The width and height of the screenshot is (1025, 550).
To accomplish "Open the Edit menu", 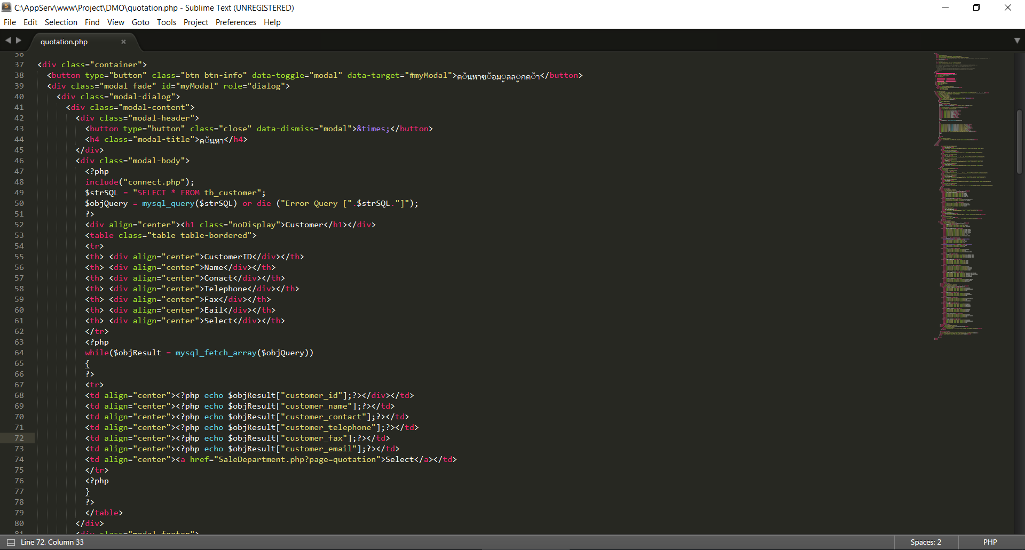I will tap(30, 22).
